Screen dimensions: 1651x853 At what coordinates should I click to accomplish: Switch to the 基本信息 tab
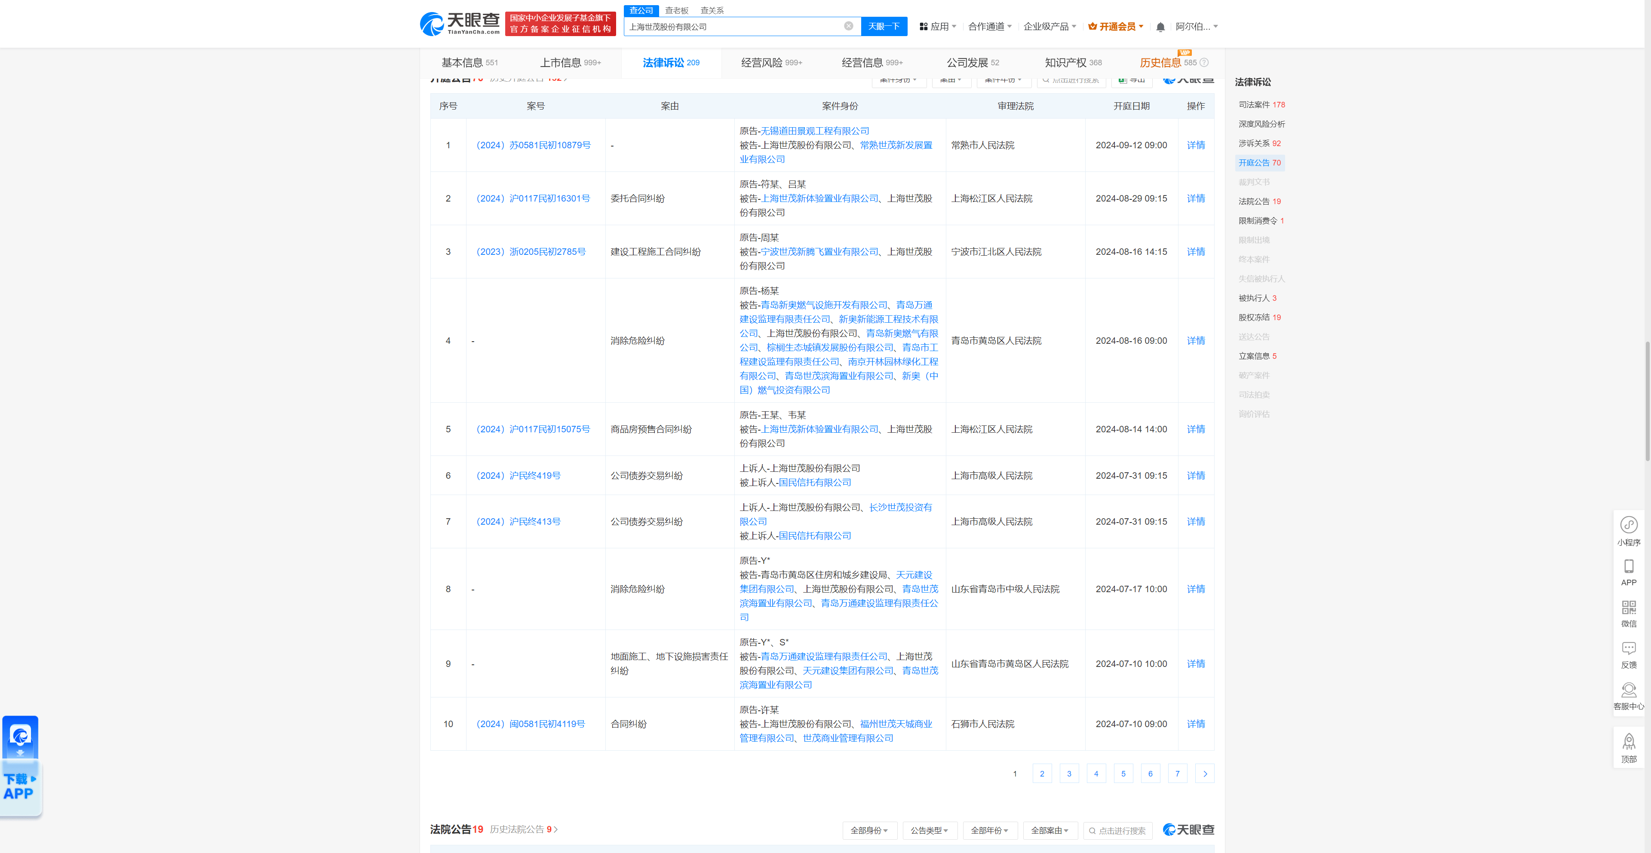tap(469, 63)
